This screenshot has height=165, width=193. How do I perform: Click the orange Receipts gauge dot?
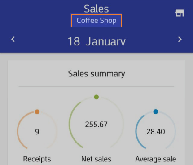pos(37,111)
